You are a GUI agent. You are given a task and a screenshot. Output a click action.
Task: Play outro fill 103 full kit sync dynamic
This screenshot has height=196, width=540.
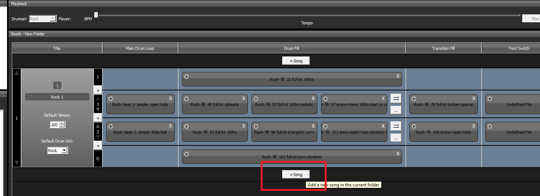click(x=186, y=154)
